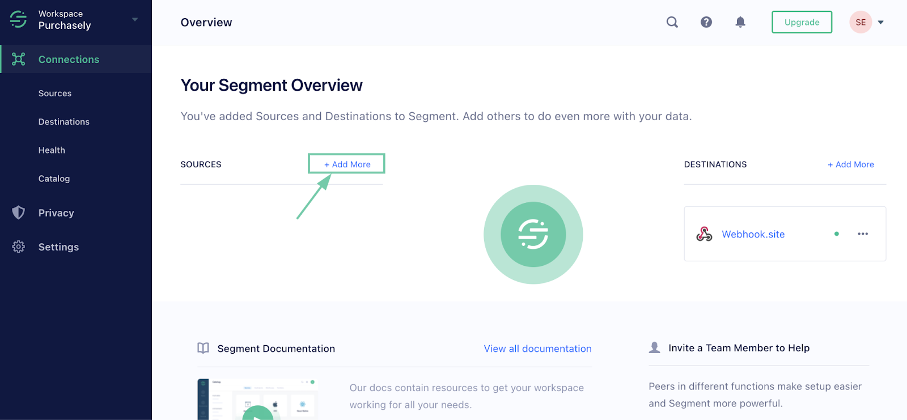The image size is (907, 420).
Task: Click the Segment logo in sidebar
Action: (x=18, y=19)
